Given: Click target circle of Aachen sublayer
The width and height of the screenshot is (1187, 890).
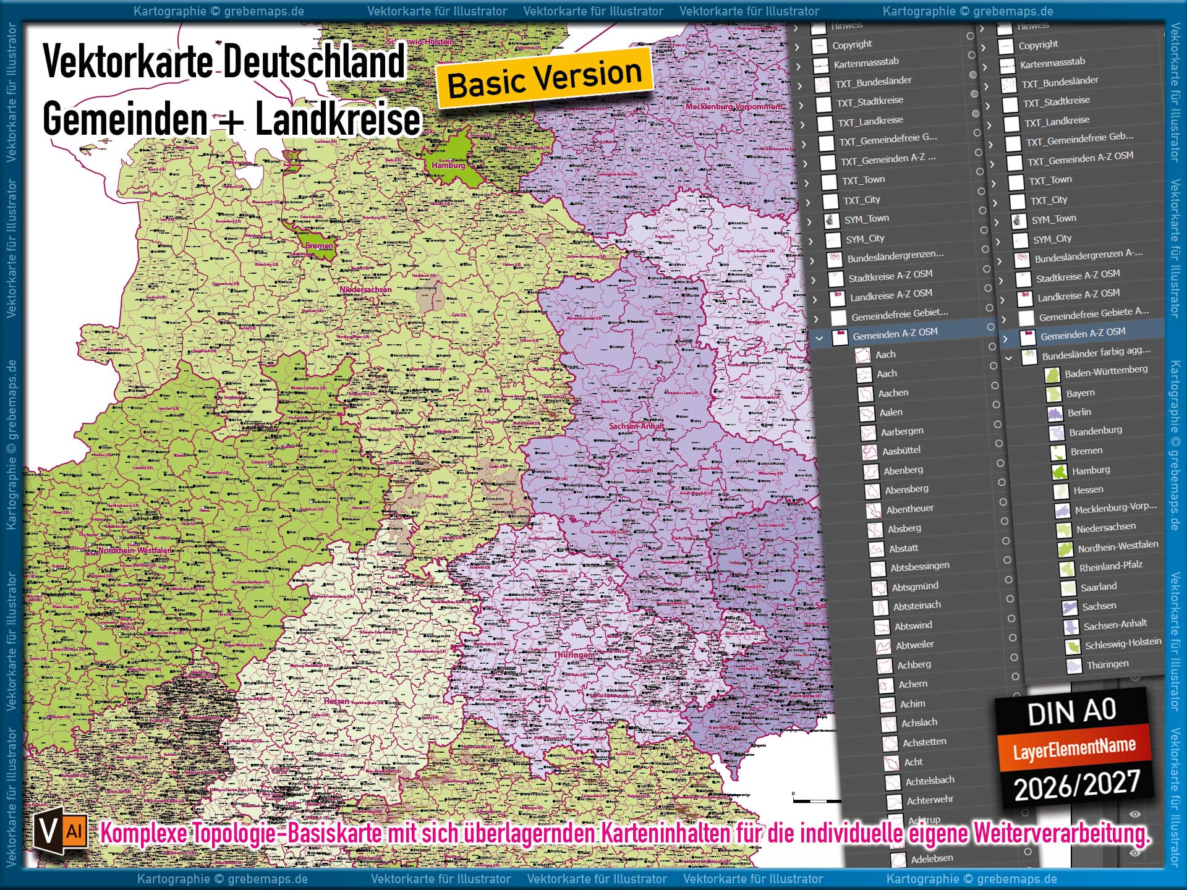Looking at the screenshot, I should [x=995, y=386].
